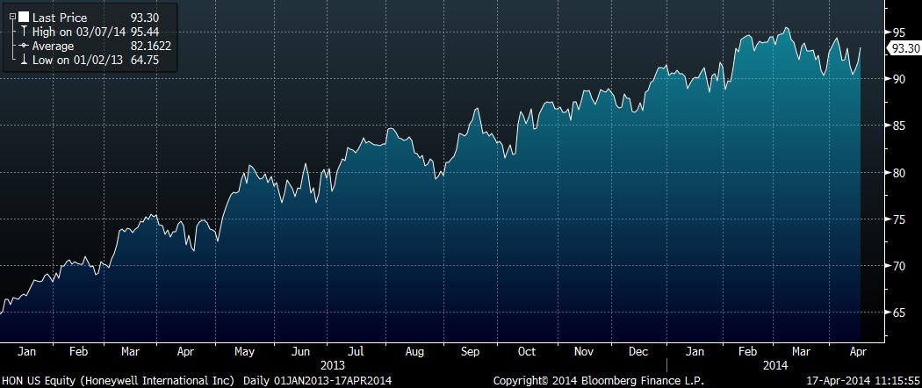Click the 95 label on price axis
The height and width of the screenshot is (388, 922).
tap(898, 32)
